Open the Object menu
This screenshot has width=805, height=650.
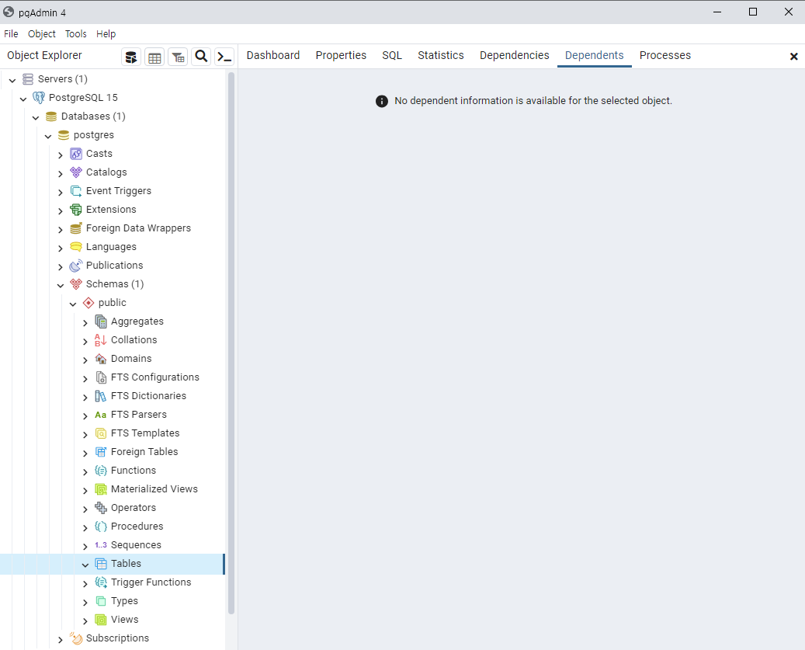(x=42, y=34)
